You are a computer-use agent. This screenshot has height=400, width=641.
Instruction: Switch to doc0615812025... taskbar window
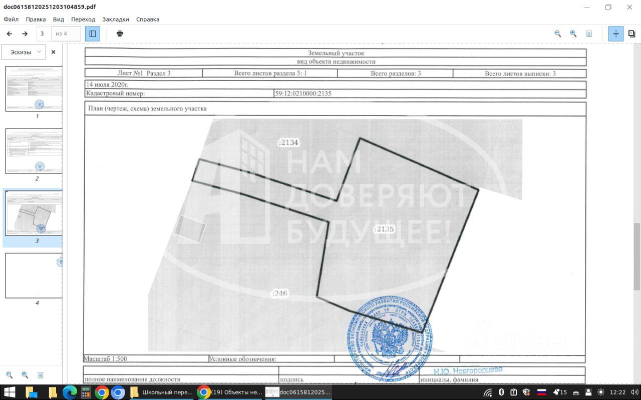(x=298, y=392)
